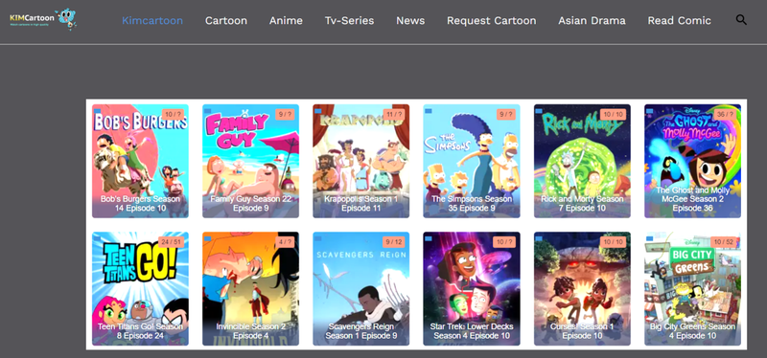Click blue flag icon on Star Trek card
The height and width of the screenshot is (358, 767).
tap(429, 238)
